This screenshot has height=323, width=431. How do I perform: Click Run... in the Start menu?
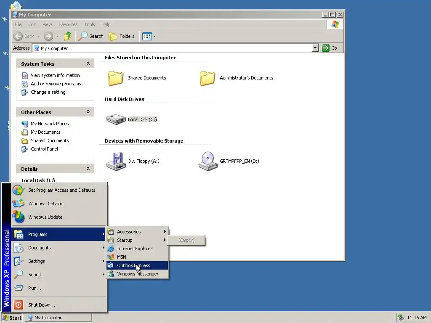click(x=59, y=288)
